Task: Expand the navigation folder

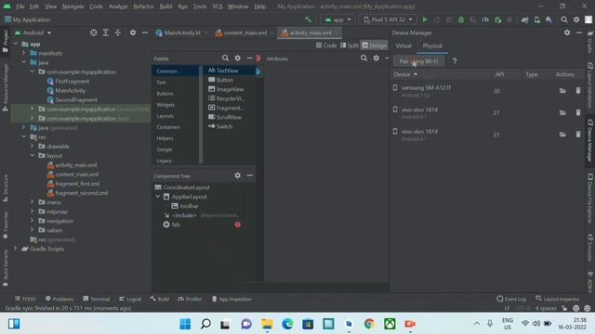Action: (x=33, y=221)
